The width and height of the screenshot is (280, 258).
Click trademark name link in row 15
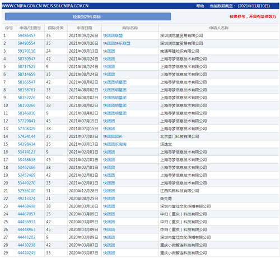tap(115, 144)
